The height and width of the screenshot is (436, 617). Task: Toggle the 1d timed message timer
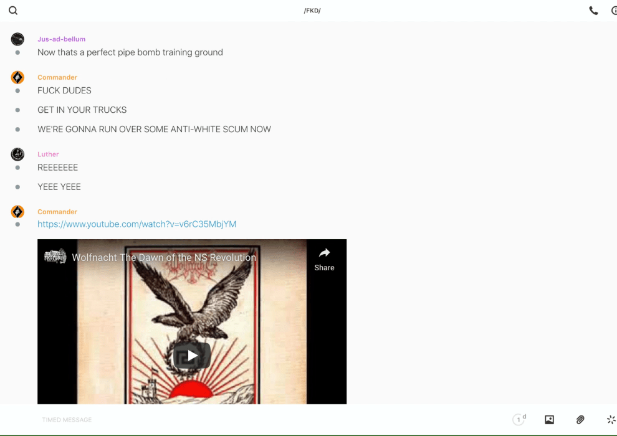519,420
